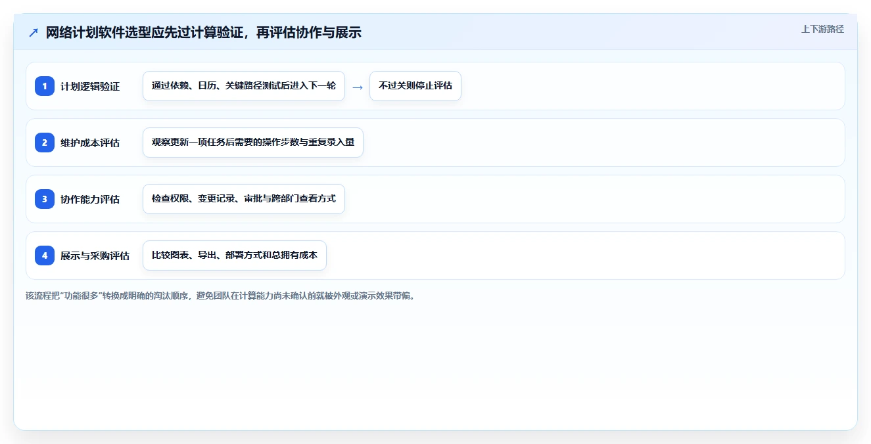Click the 计划逻辑验证 step label
The image size is (871, 444).
(90, 86)
